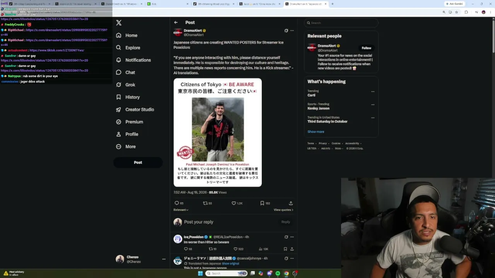Click the Ask Gemini button
Image resolution: width=495 pixels, height=278 pixels.
tap(454, 4)
